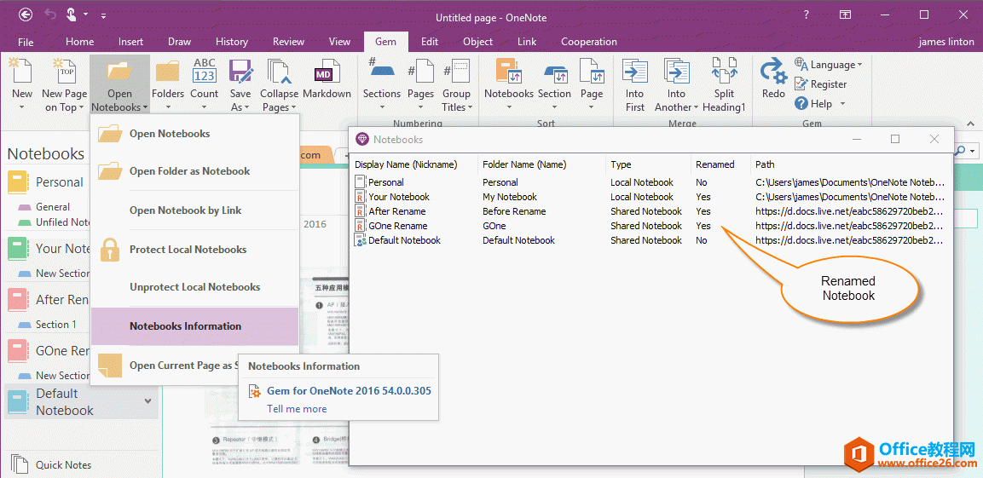Click the Redo gear icon
This screenshot has height=478, width=983.
773,70
